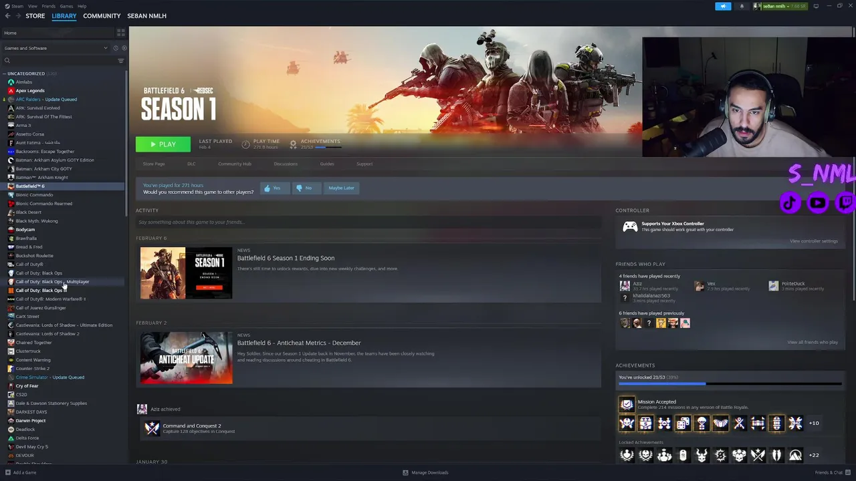856x481 pixels.
Task: Open the Support link
Action: 364,164
